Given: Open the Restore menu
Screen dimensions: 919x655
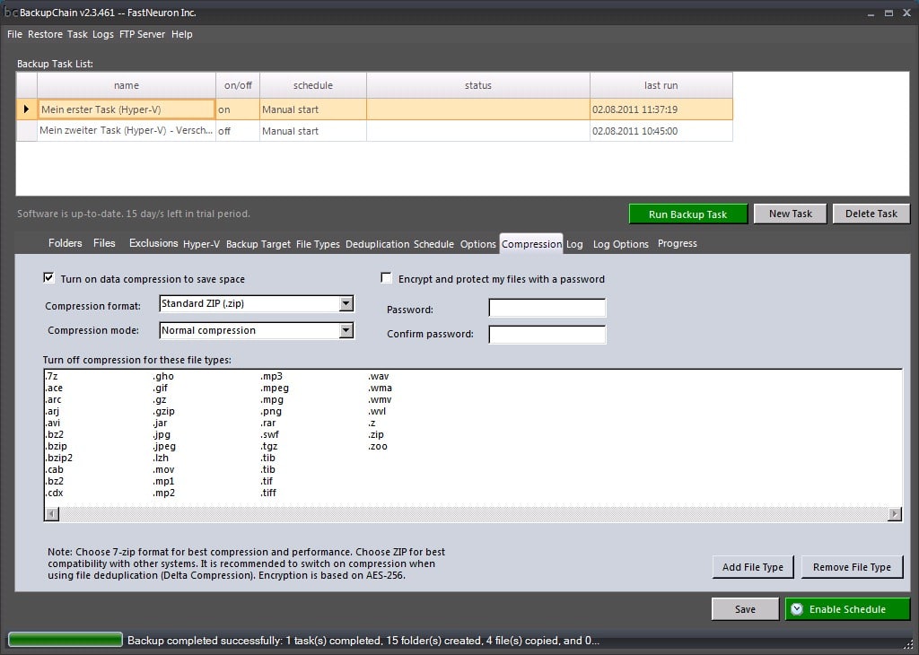Looking at the screenshot, I should pos(45,34).
